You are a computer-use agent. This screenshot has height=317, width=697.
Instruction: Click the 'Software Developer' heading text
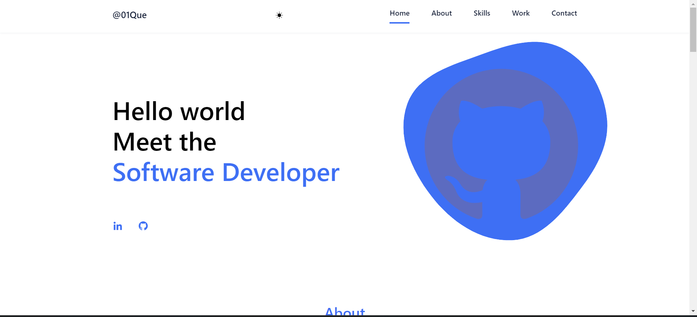pyautogui.click(x=226, y=173)
